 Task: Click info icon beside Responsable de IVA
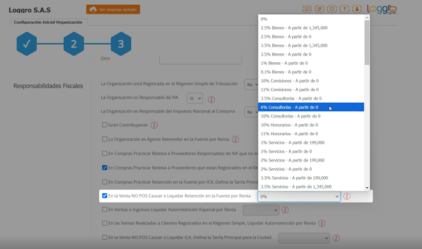tap(211, 100)
